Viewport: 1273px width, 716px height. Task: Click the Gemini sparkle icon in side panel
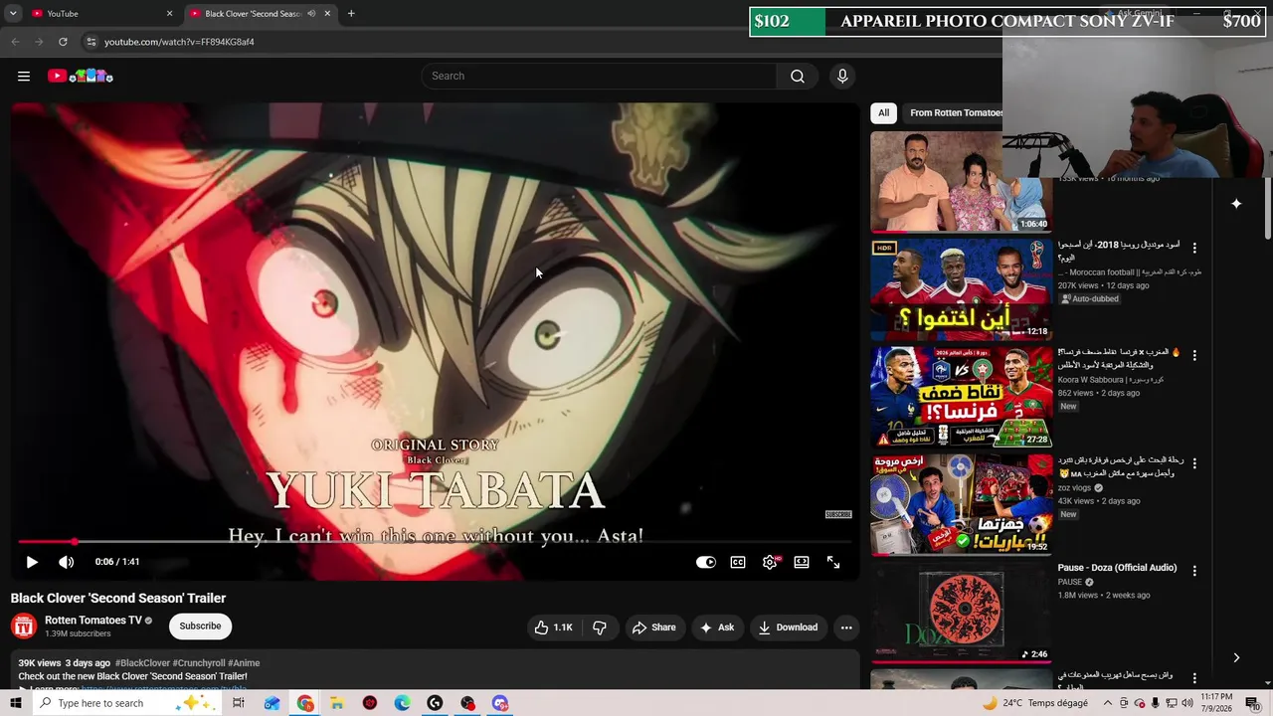point(1236,204)
